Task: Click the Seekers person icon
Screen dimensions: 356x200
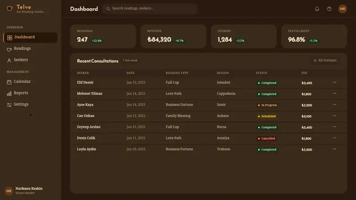Action: coord(9,60)
